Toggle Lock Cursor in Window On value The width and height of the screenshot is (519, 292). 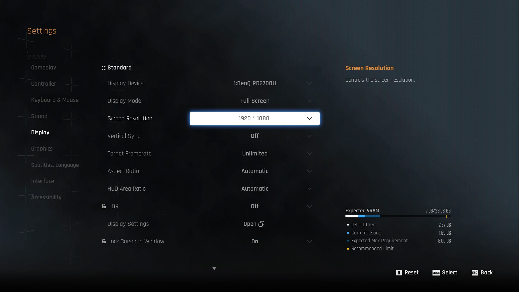[255, 241]
